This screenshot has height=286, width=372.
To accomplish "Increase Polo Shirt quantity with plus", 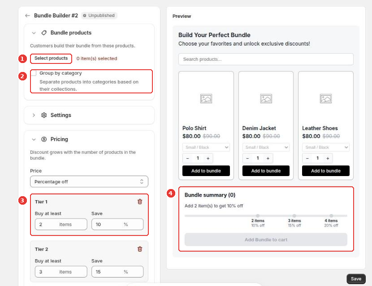I will 208,158.
